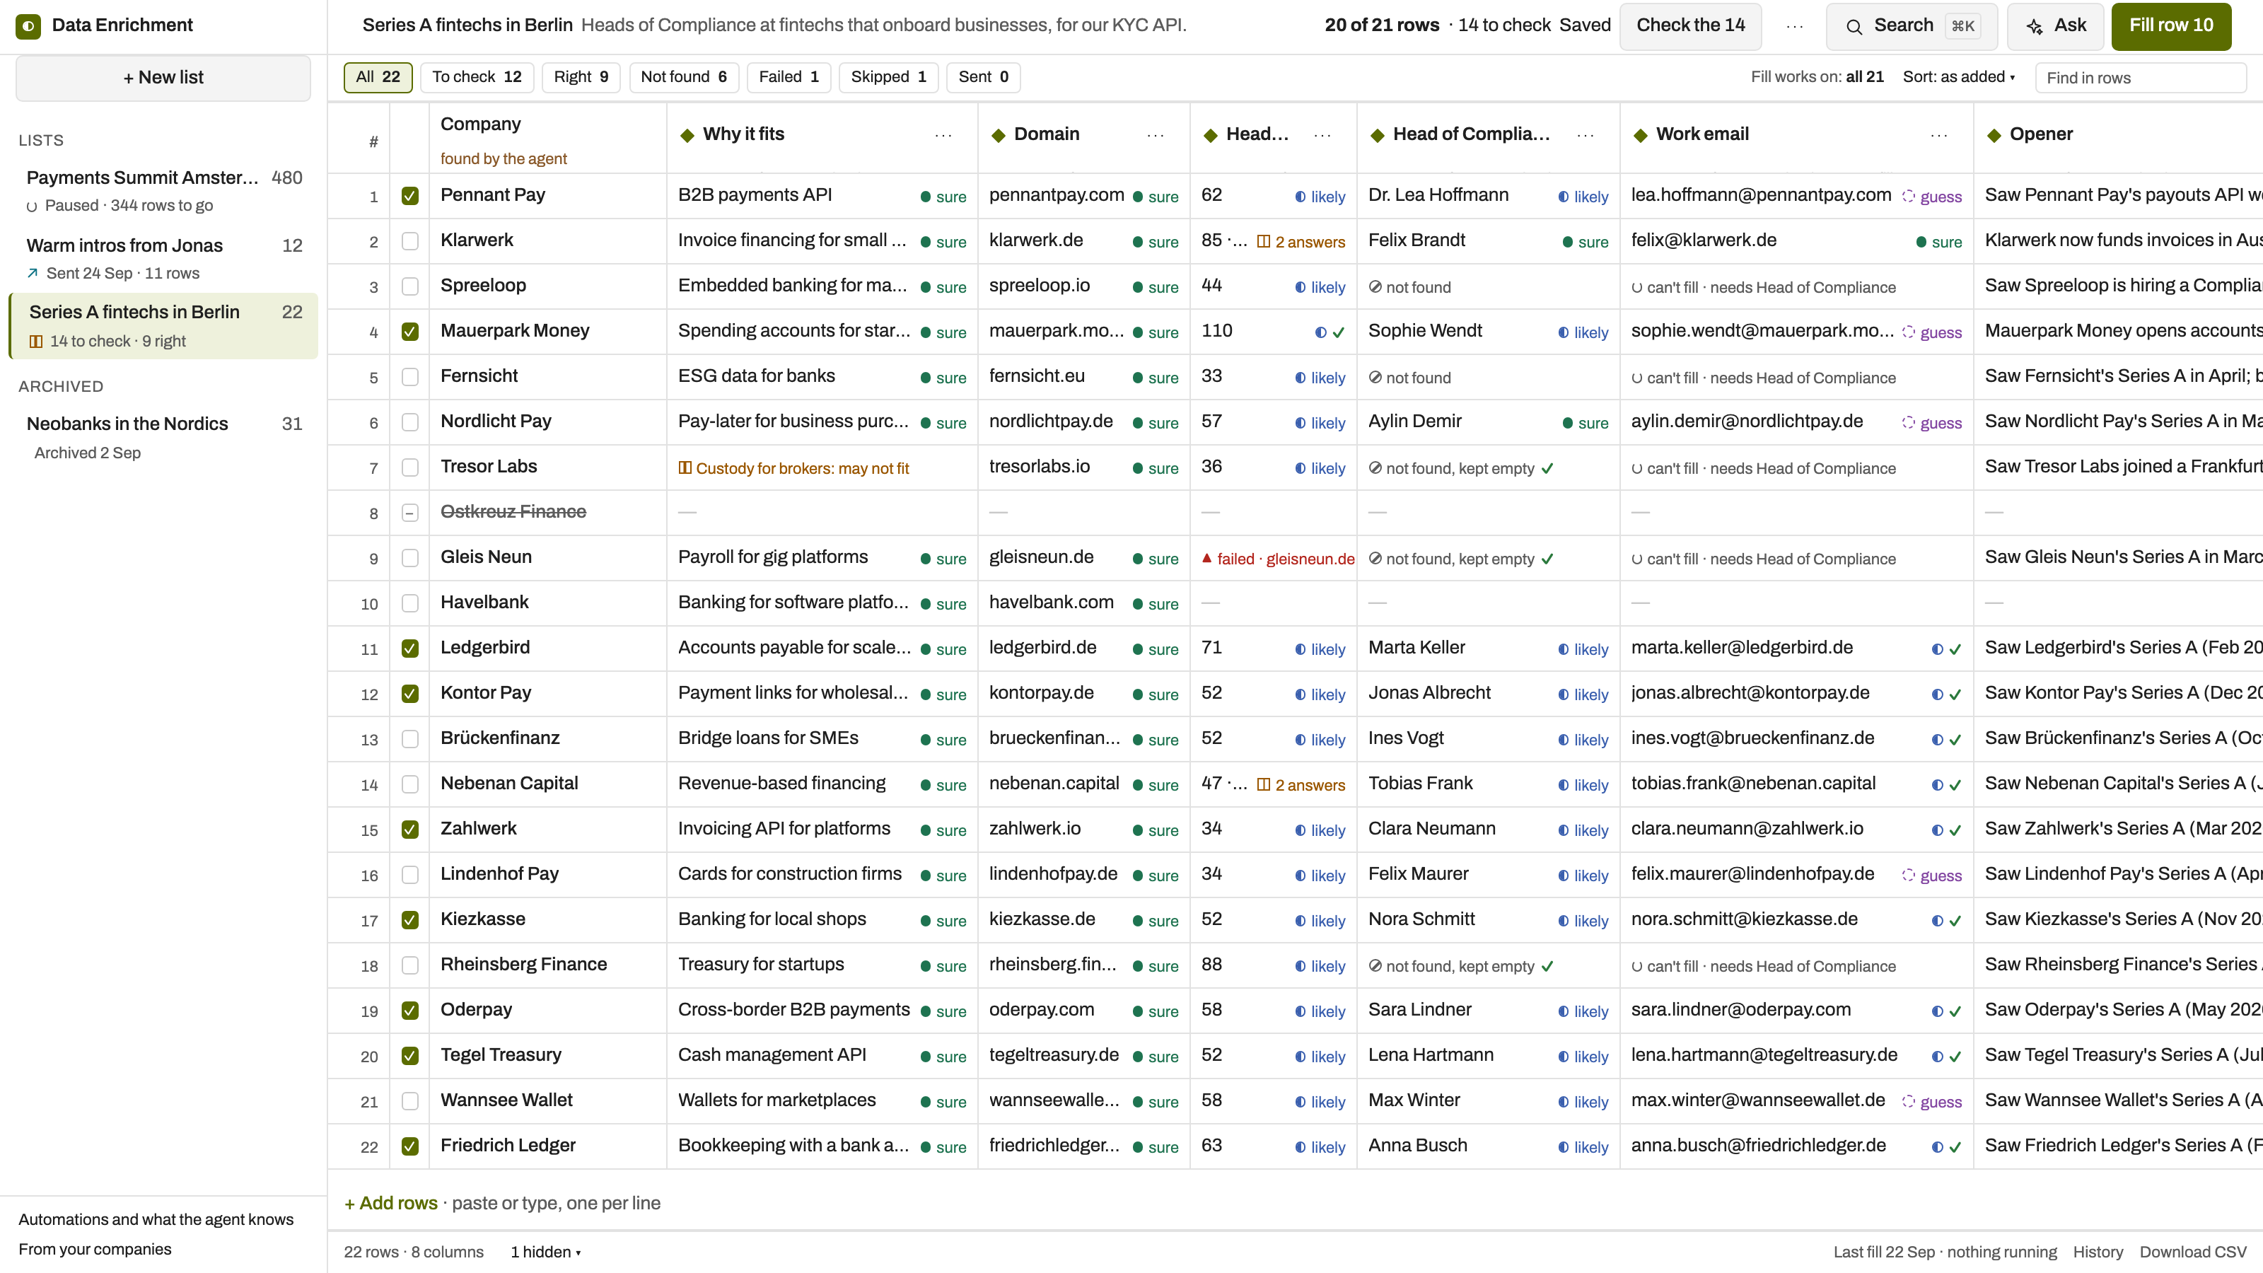Click Download CSV link
This screenshot has height=1273, width=2263.
[2193, 1252]
